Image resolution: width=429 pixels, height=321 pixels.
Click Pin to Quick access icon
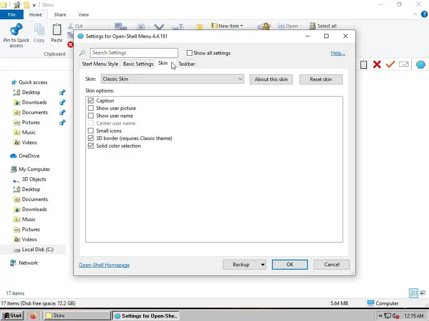point(16,29)
